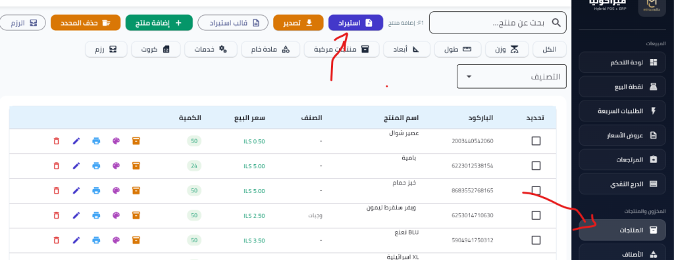This screenshot has height=260, width=674.
Task: Click palette icon in عصير شوال row
Action: point(116,141)
